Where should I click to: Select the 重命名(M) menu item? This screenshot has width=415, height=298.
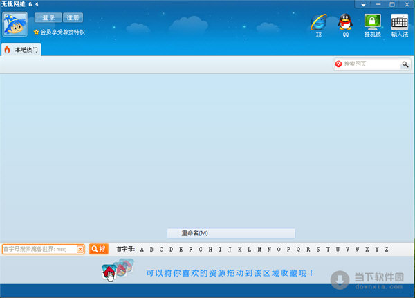(231, 233)
